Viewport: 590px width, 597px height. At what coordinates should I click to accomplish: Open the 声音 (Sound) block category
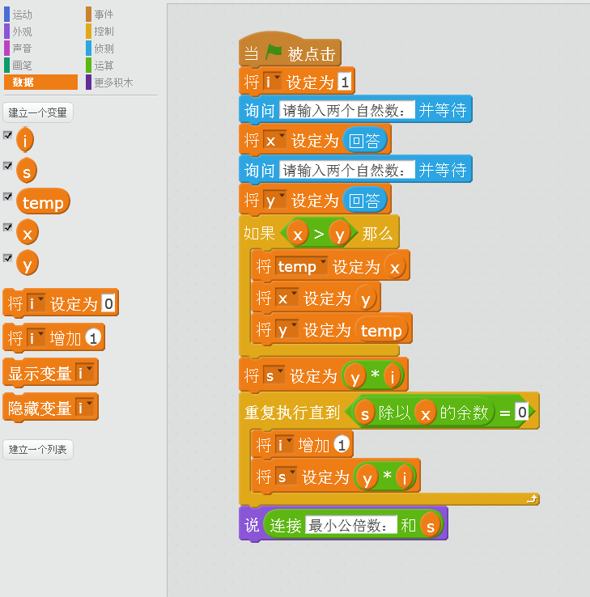[x=22, y=49]
